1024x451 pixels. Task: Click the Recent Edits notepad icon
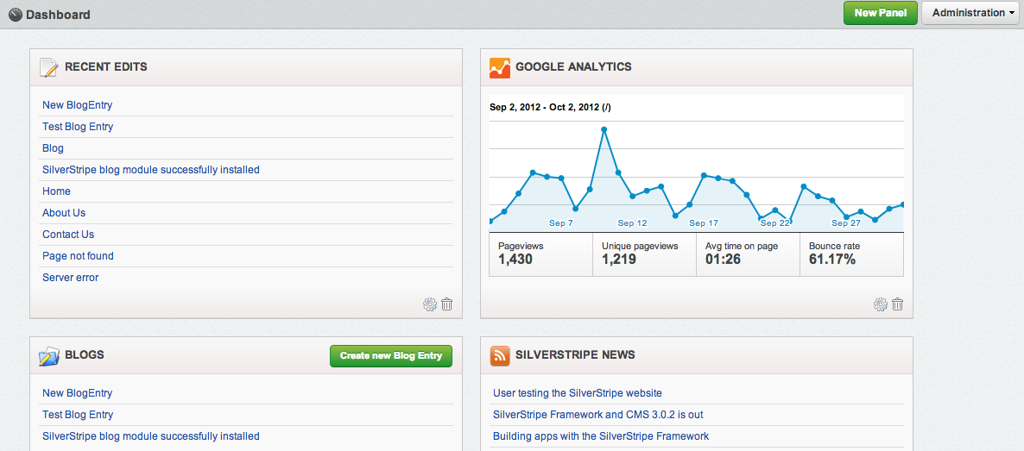click(x=49, y=67)
